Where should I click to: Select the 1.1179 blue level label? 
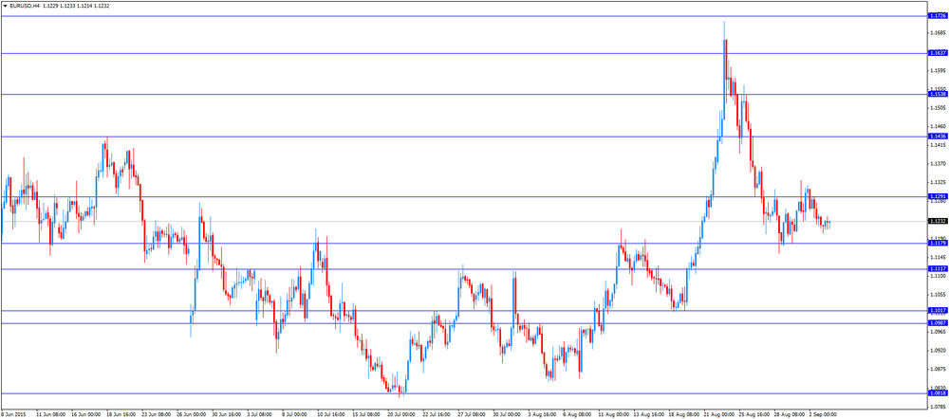coord(937,243)
